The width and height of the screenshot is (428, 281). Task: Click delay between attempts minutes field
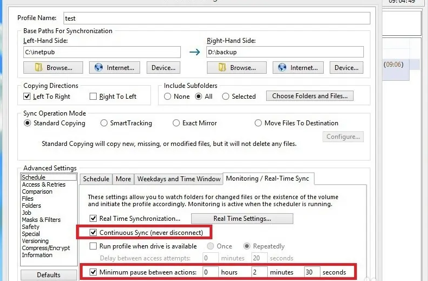click(210, 258)
